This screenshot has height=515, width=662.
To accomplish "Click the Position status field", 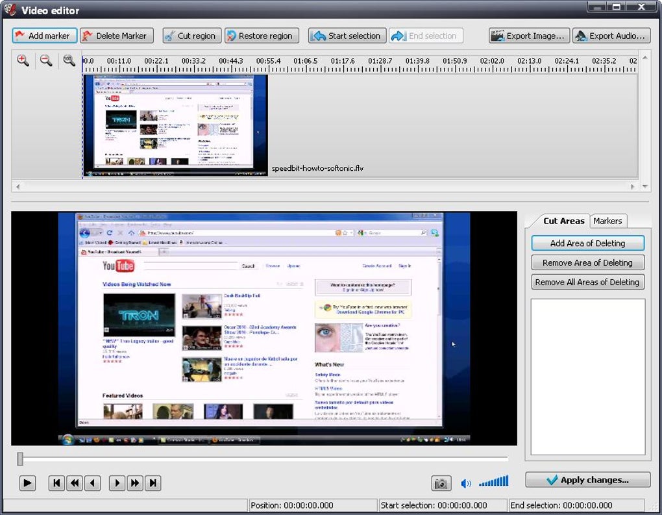I will pyautogui.click(x=312, y=505).
